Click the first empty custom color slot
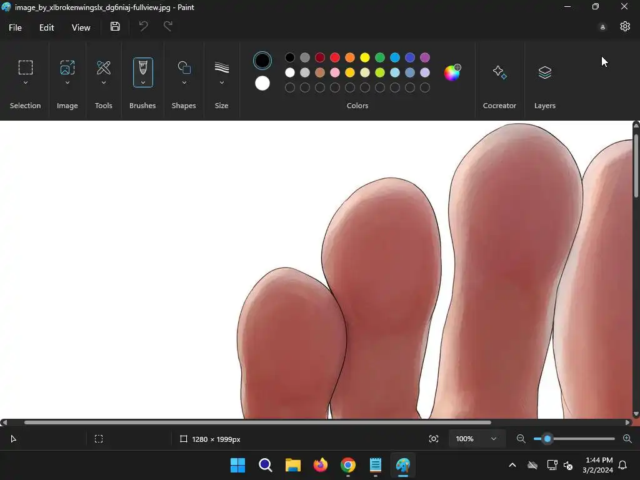 coord(290,87)
